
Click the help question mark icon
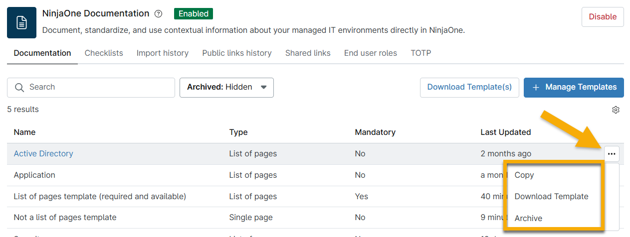(x=159, y=14)
